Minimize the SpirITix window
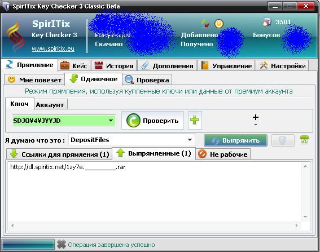Viewport: 320px width, 252px height. tap(275, 6)
